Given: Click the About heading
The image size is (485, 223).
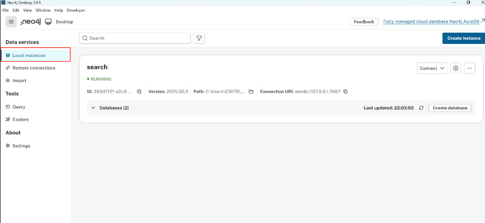Looking at the screenshot, I should pyautogui.click(x=13, y=132).
